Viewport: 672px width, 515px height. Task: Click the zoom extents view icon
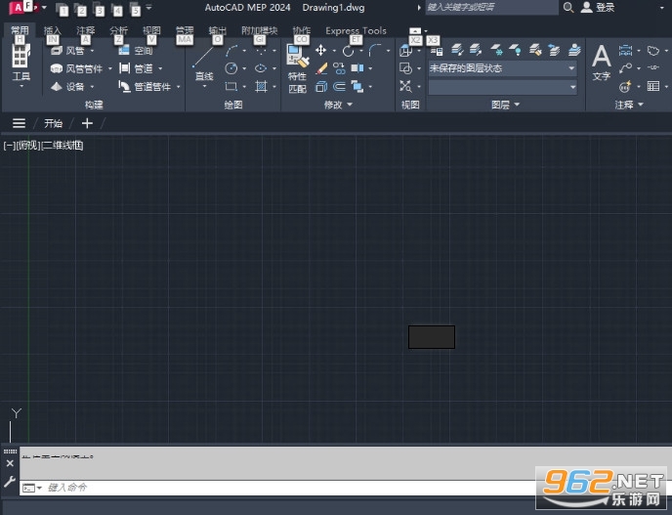pos(405,86)
